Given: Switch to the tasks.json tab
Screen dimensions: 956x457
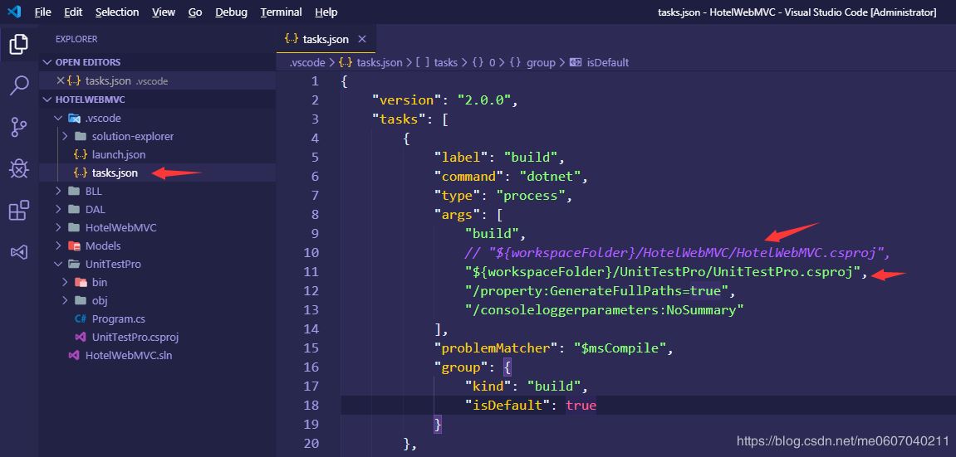Looking at the screenshot, I should tap(326, 39).
